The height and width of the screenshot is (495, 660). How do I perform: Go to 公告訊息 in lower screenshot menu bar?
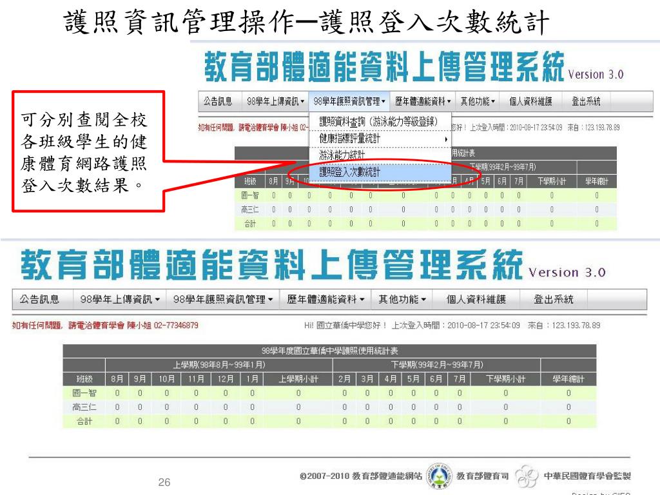point(39,299)
